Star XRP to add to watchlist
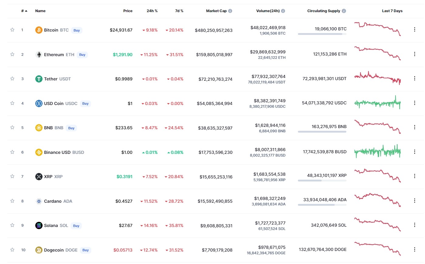Screen dimensions: 425x264 click(x=12, y=176)
